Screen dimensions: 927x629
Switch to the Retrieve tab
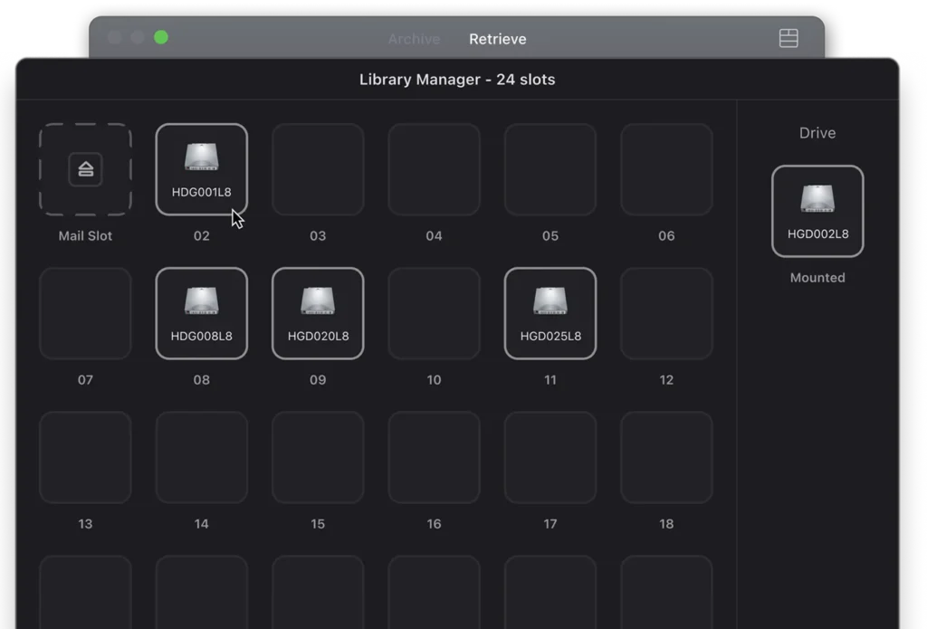(497, 39)
